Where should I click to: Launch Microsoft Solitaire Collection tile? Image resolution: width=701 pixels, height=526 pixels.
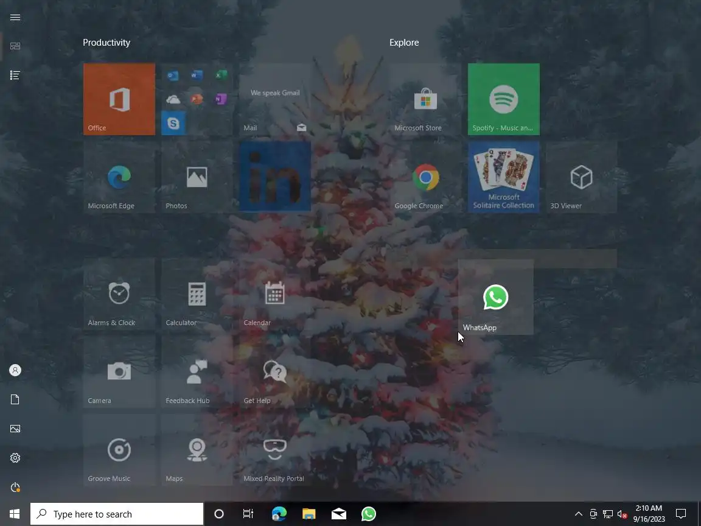504,177
